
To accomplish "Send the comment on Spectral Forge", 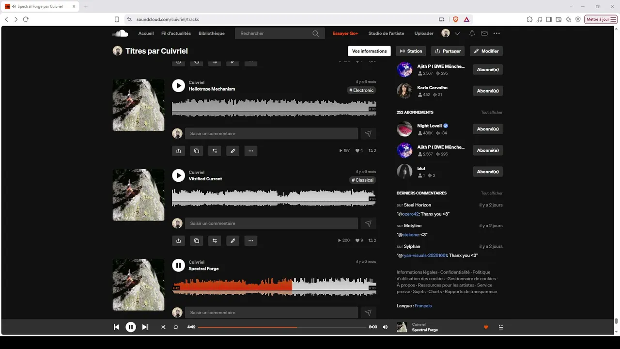I will pyautogui.click(x=368, y=313).
